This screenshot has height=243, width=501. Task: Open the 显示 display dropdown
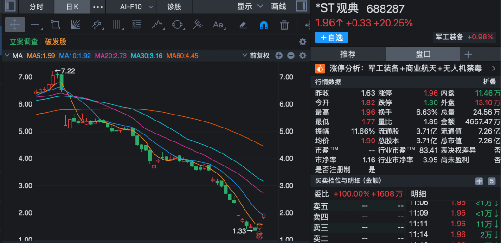coord(250,6)
